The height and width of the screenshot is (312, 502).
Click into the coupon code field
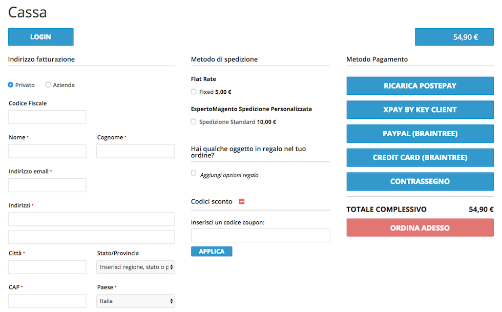[261, 236]
